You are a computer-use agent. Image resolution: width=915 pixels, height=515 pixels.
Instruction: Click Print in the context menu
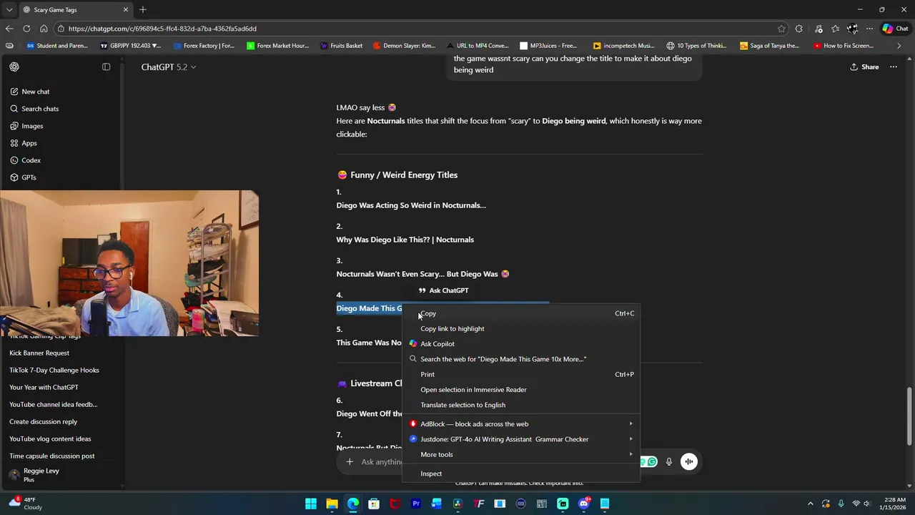(521, 374)
